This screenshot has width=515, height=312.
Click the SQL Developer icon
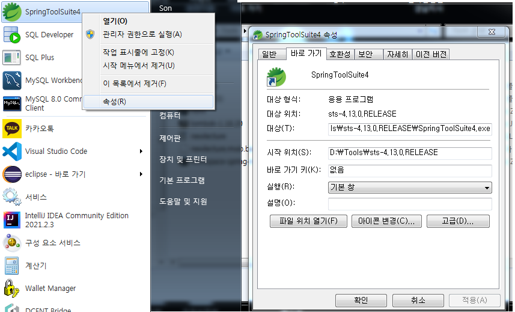pos(12,34)
